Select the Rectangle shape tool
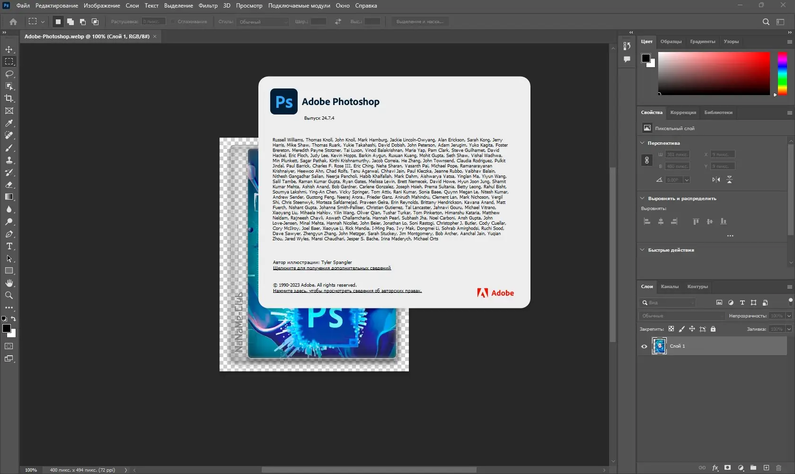 coord(9,271)
